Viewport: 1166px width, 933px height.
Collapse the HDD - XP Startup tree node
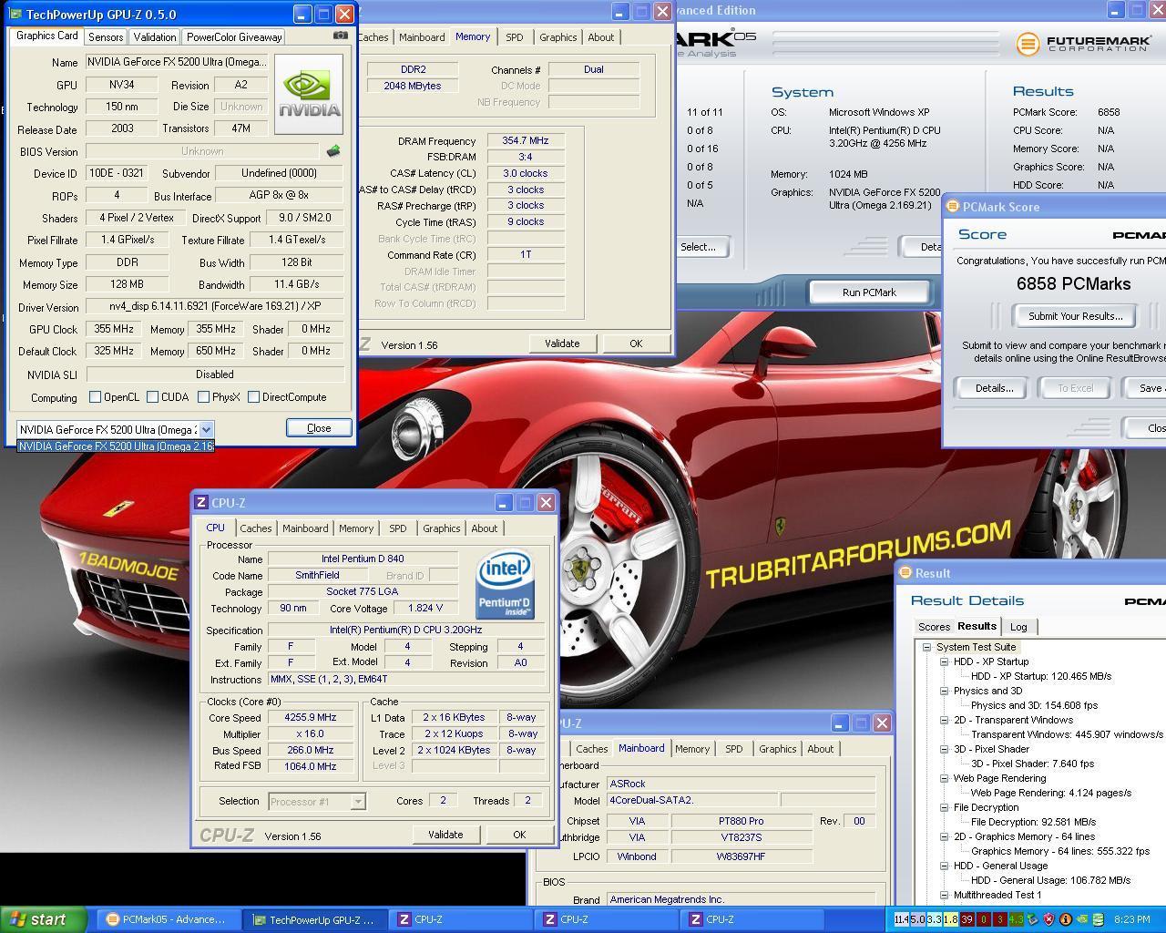(x=944, y=661)
